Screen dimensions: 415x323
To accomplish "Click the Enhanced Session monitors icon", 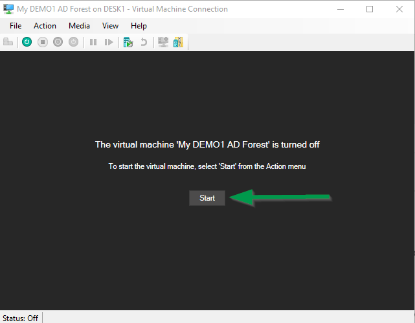I will (x=163, y=42).
